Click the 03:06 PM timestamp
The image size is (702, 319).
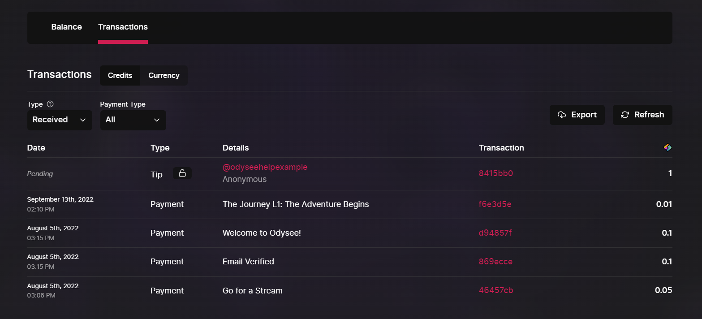41,295
